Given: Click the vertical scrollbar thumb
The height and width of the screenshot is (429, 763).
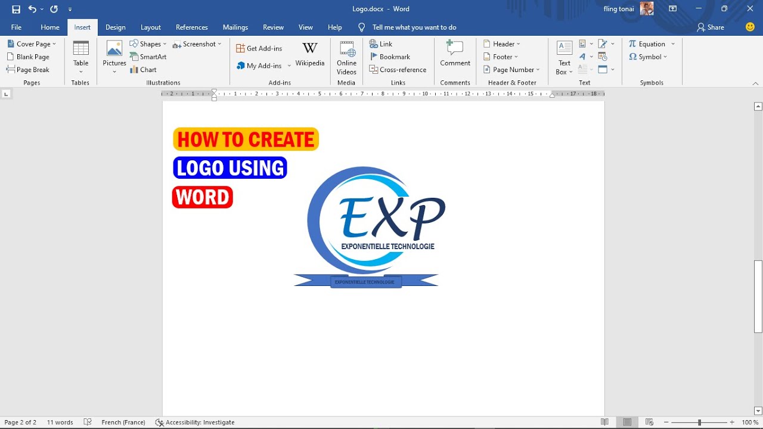Looking at the screenshot, I should pyautogui.click(x=758, y=296).
